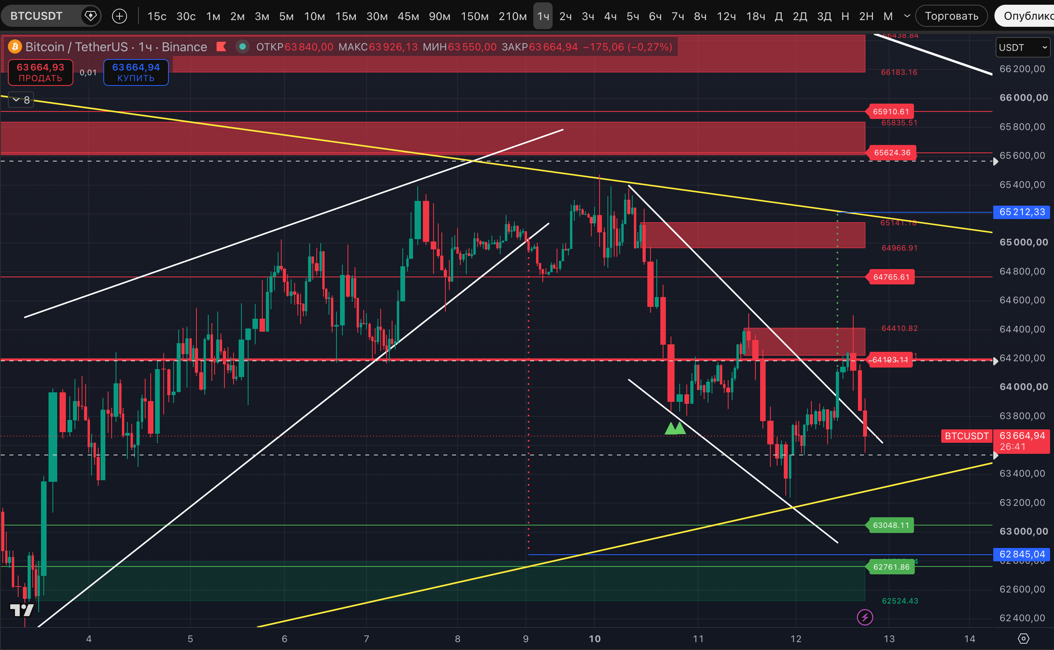
Task: Click the Опубликовать button
Action: click(x=1024, y=16)
